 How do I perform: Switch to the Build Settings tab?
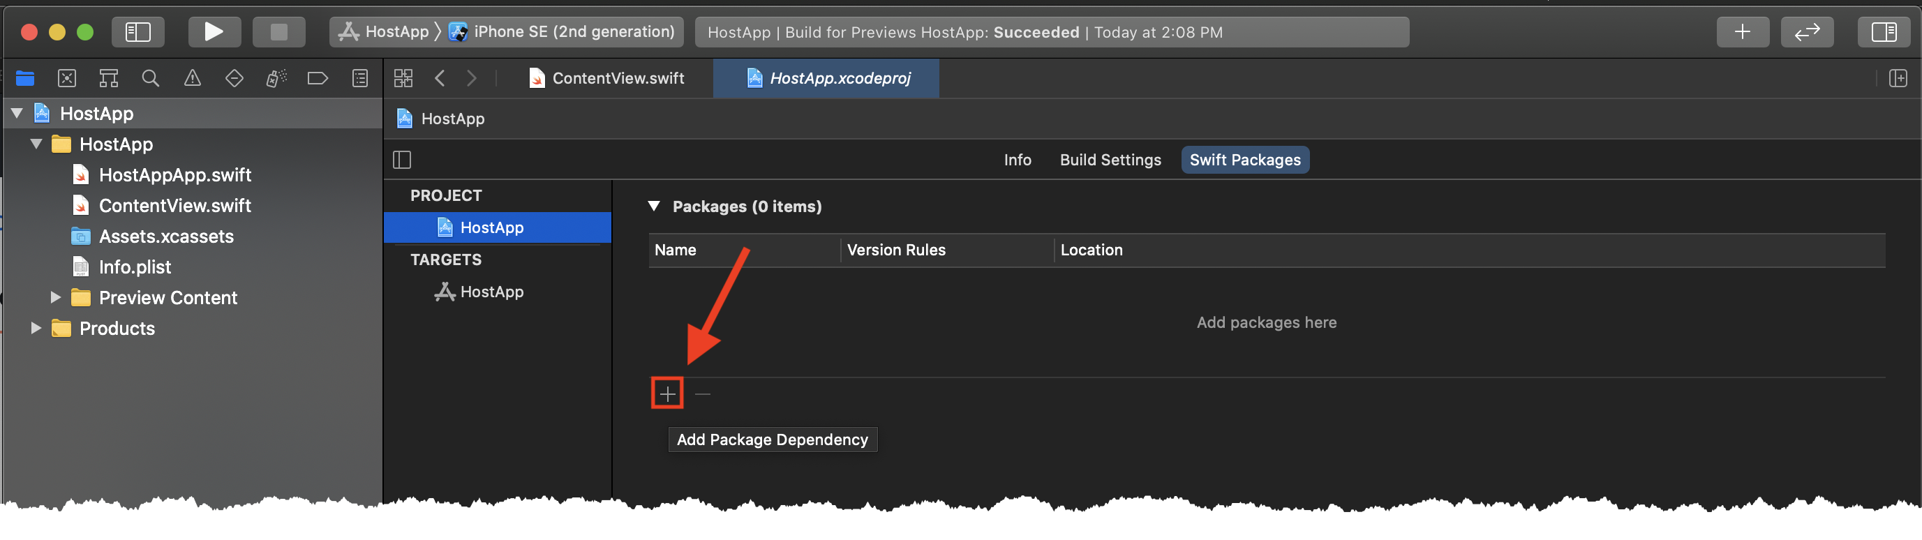click(x=1110, y=160)
